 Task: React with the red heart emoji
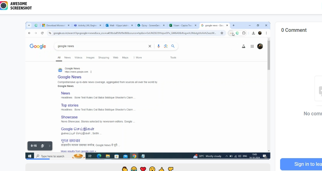tap(143, 169)
